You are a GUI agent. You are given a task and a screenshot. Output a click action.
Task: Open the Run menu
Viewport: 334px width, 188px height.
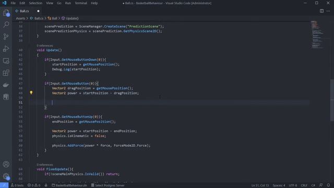tap(68, 3)
